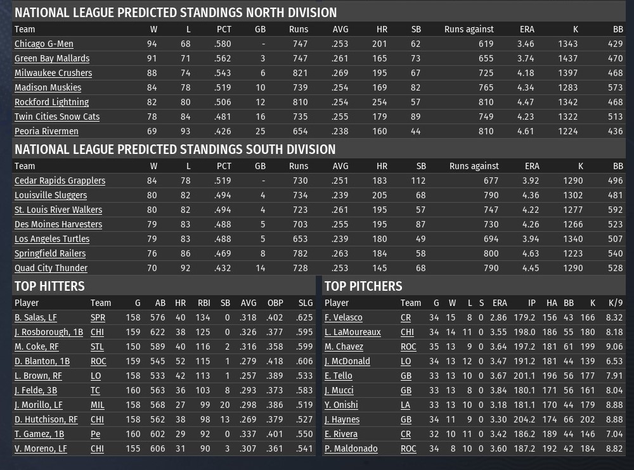Click PCT header in North Division standings
This screenshot has height=470, width=634.
tap(224, 29)
